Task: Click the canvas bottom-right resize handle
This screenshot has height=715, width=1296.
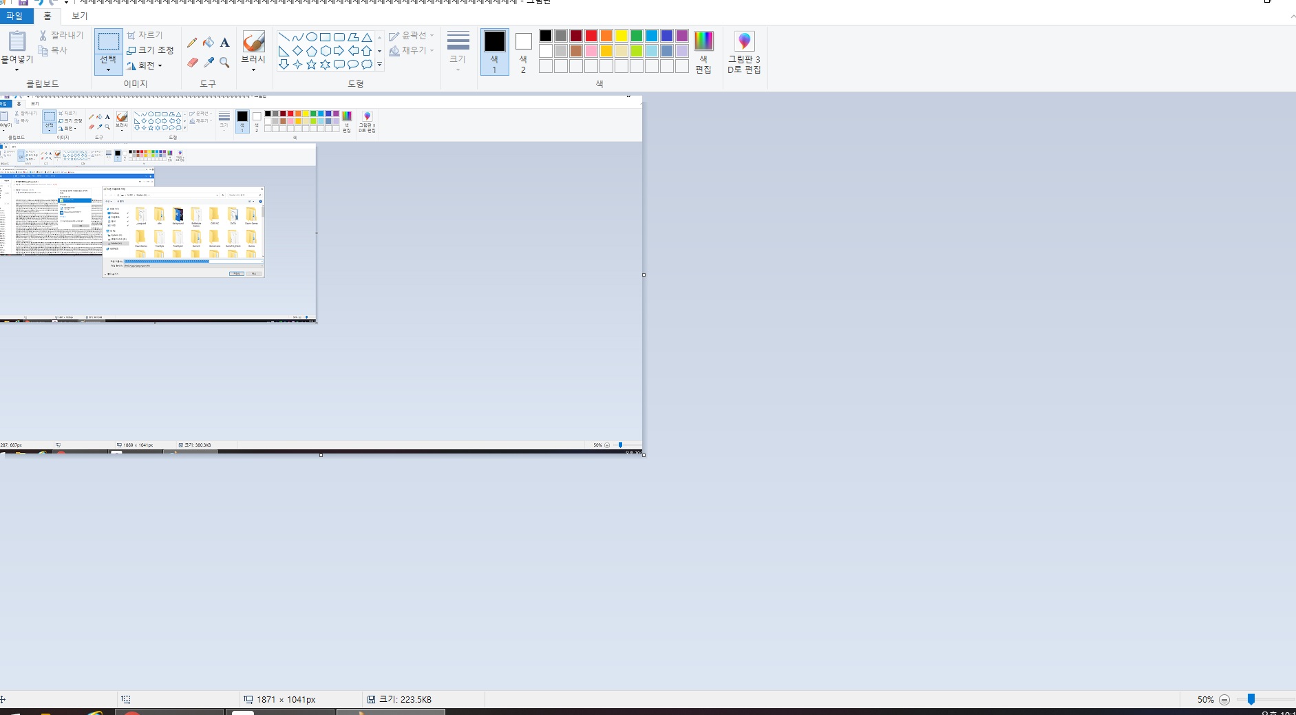Action: tap(644, 455)
